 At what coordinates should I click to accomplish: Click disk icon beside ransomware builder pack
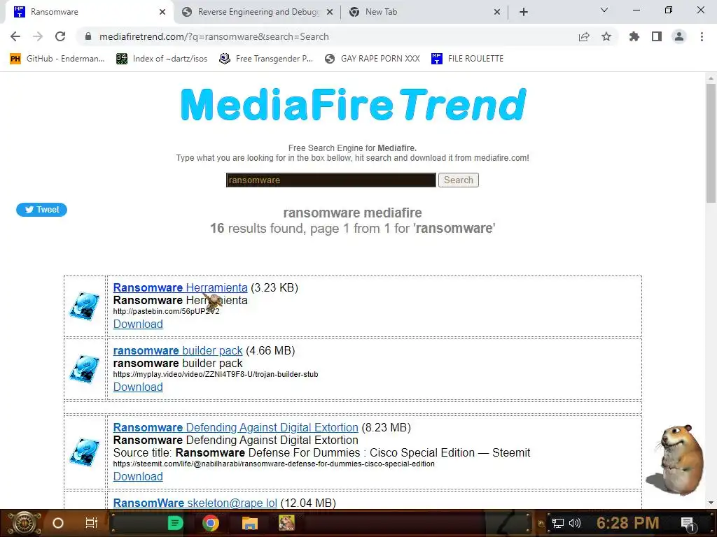[85, 369]
